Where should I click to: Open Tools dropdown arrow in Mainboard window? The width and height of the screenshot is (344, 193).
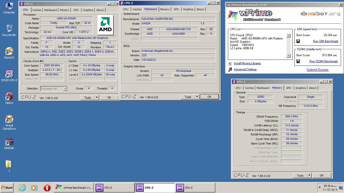pyautogui.click(x=197, y=97)
